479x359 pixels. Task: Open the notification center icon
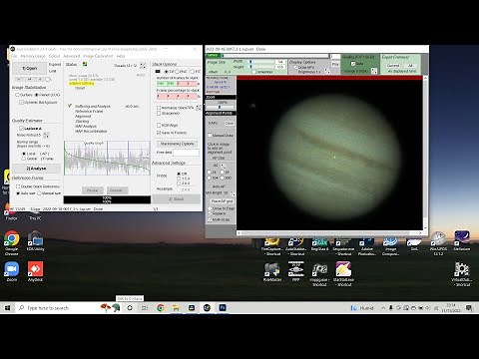[469, 308]
